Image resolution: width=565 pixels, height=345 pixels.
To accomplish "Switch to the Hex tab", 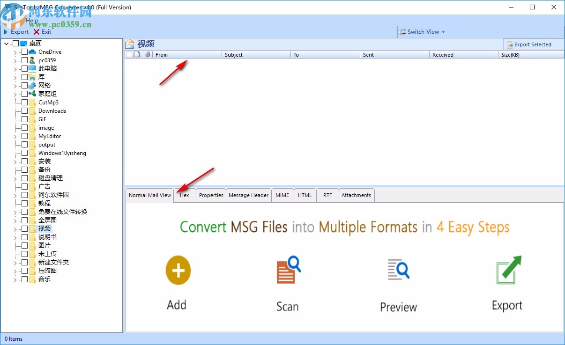I will (185, 195).
